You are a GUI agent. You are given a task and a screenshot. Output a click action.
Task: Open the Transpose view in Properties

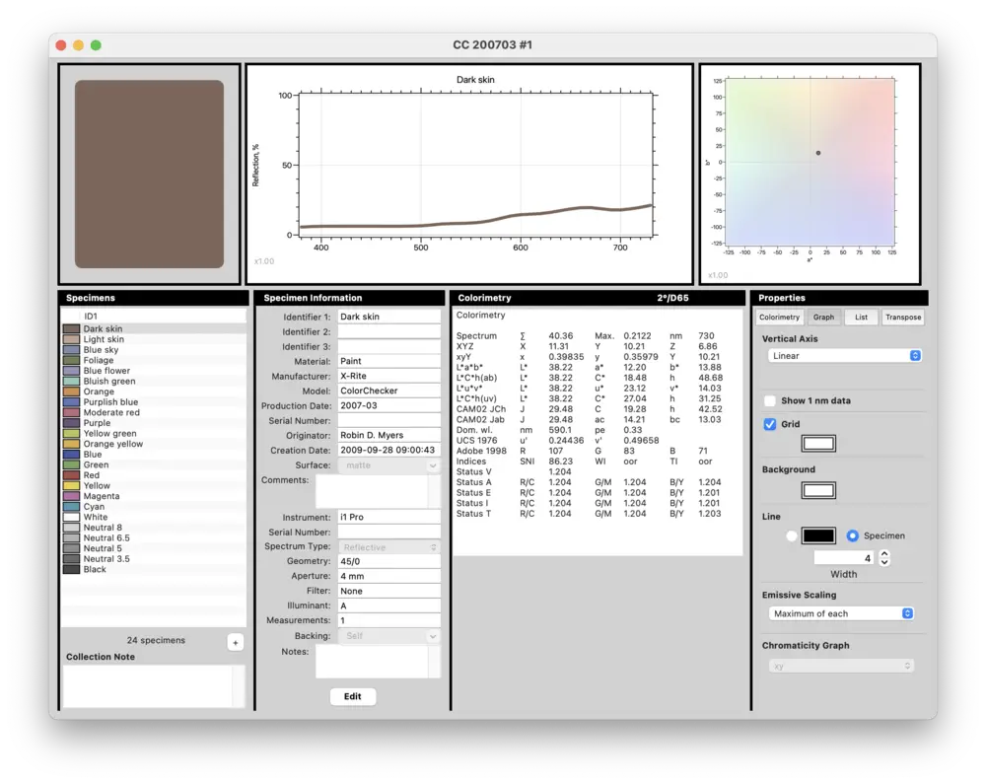pyautogui.click(x=902, y=317)
